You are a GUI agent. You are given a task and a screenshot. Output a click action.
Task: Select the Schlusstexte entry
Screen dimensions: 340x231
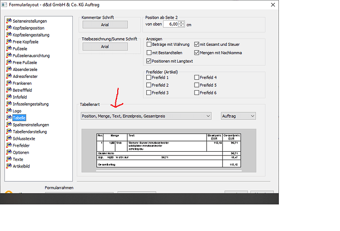(x=24, y=139)
